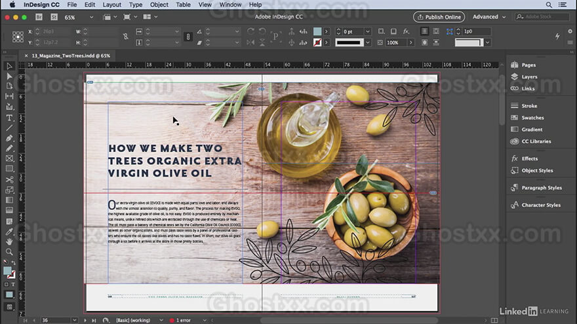Click the fill swatch in Tools panel
This screenshot has height=324, width=577.
coord(7,271)
